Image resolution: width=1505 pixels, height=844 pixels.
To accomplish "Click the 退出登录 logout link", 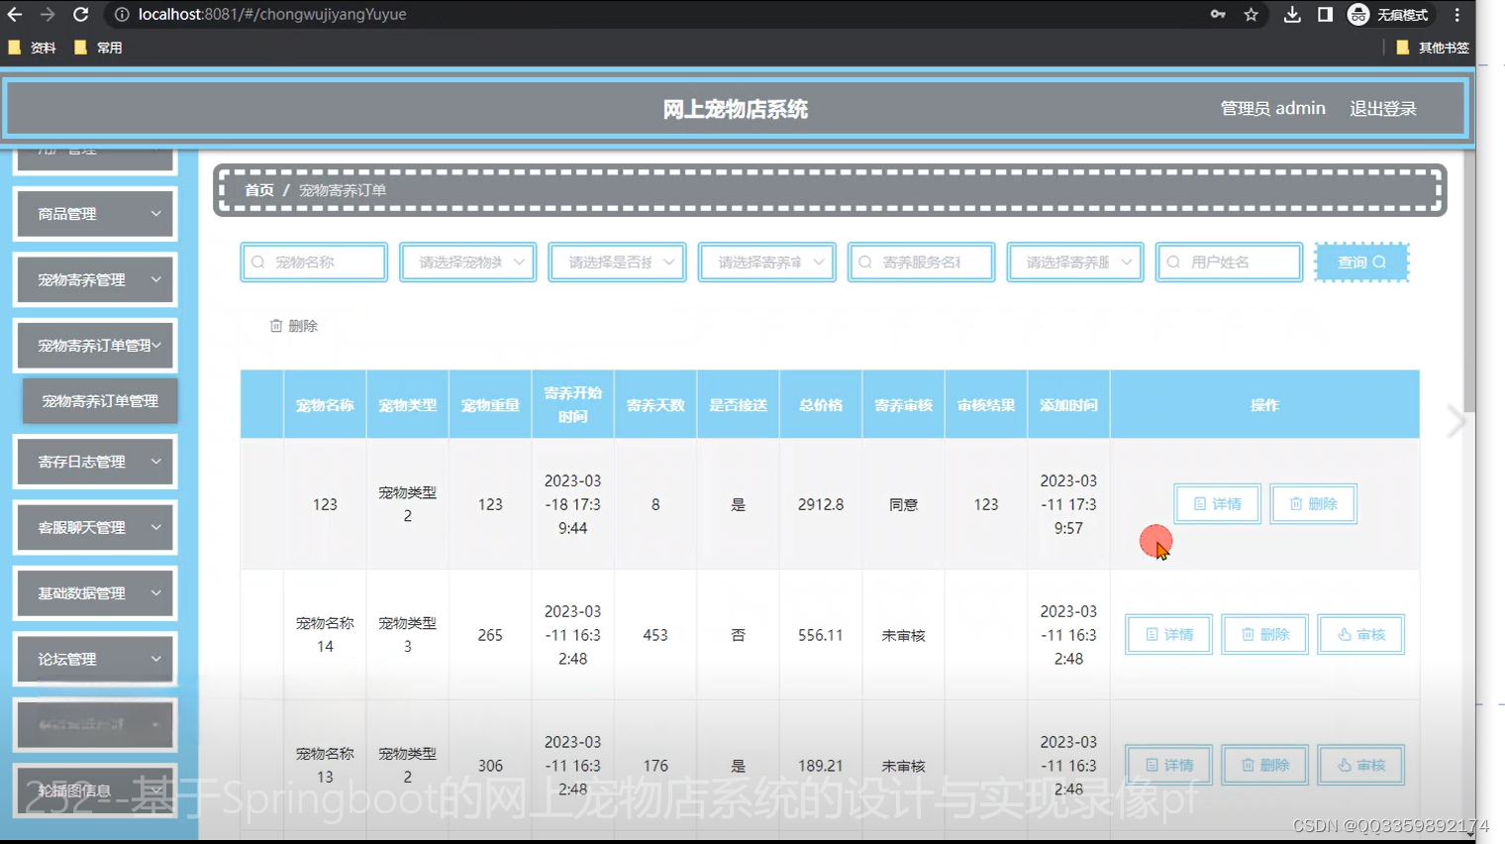I will 1383,109.
